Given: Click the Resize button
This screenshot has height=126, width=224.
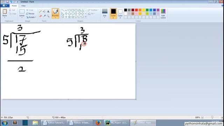Looking at the screenshot, I should coord(30,14).
